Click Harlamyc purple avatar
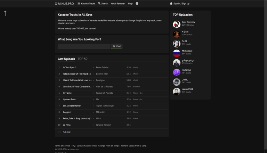This screenshot has width=267, height=153. [177, 72]
